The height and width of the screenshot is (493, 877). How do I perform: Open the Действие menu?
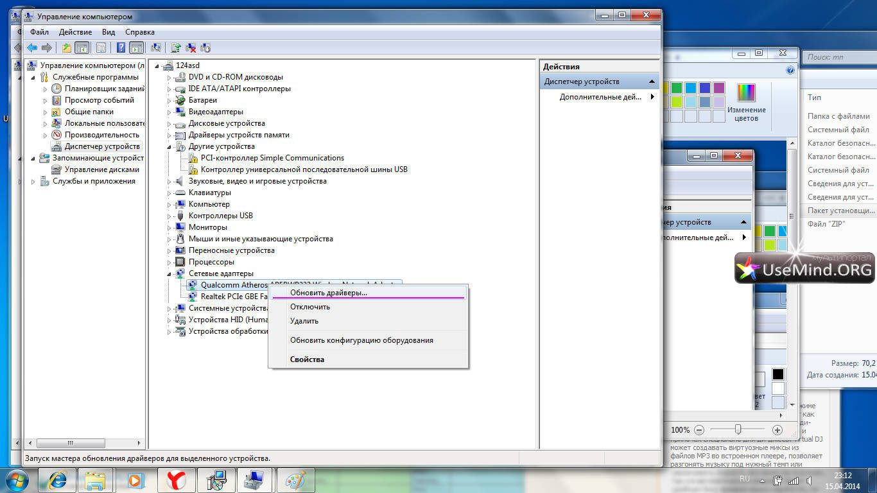pyautogui.click(x=76, y=31)
